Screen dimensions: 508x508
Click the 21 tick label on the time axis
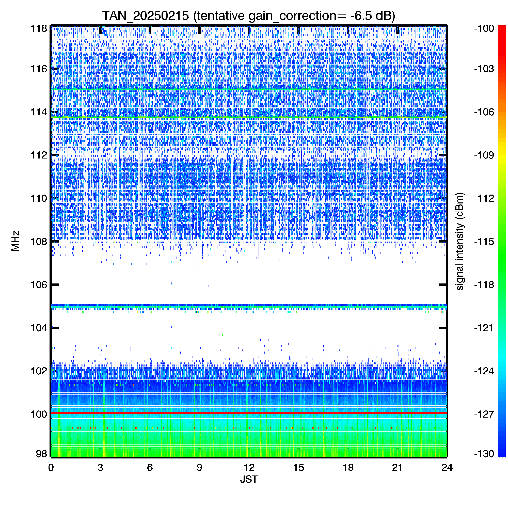coord(397,468)
